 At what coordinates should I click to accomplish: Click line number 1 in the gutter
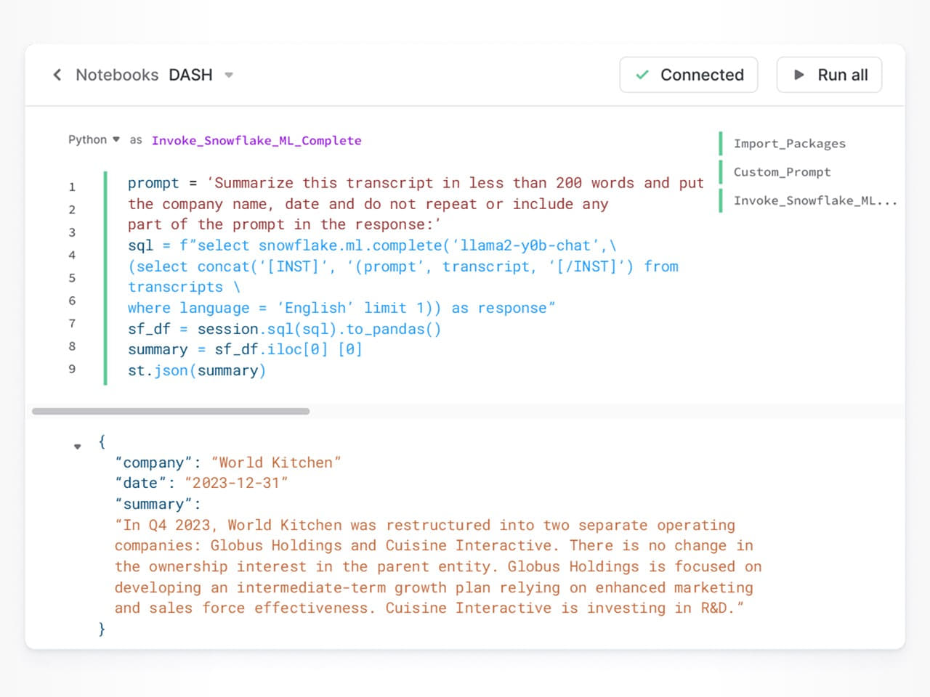[72, 187]
